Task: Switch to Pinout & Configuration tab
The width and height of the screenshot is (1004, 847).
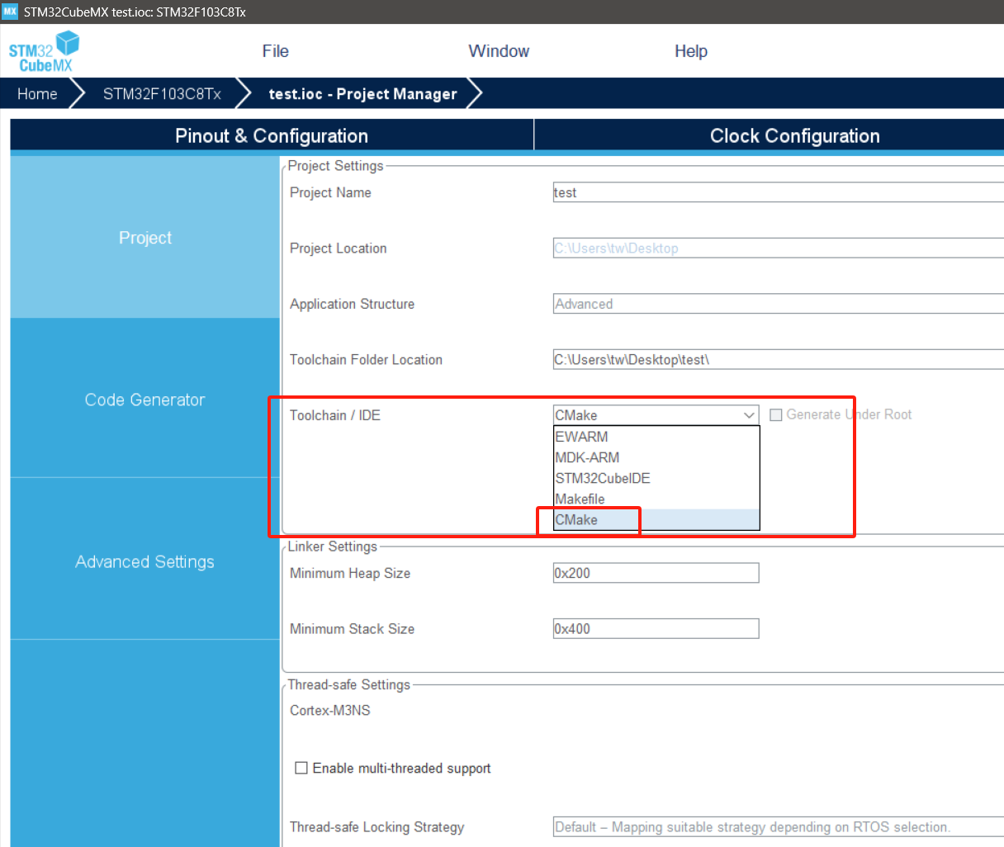Action: click(x=272, y=136)
